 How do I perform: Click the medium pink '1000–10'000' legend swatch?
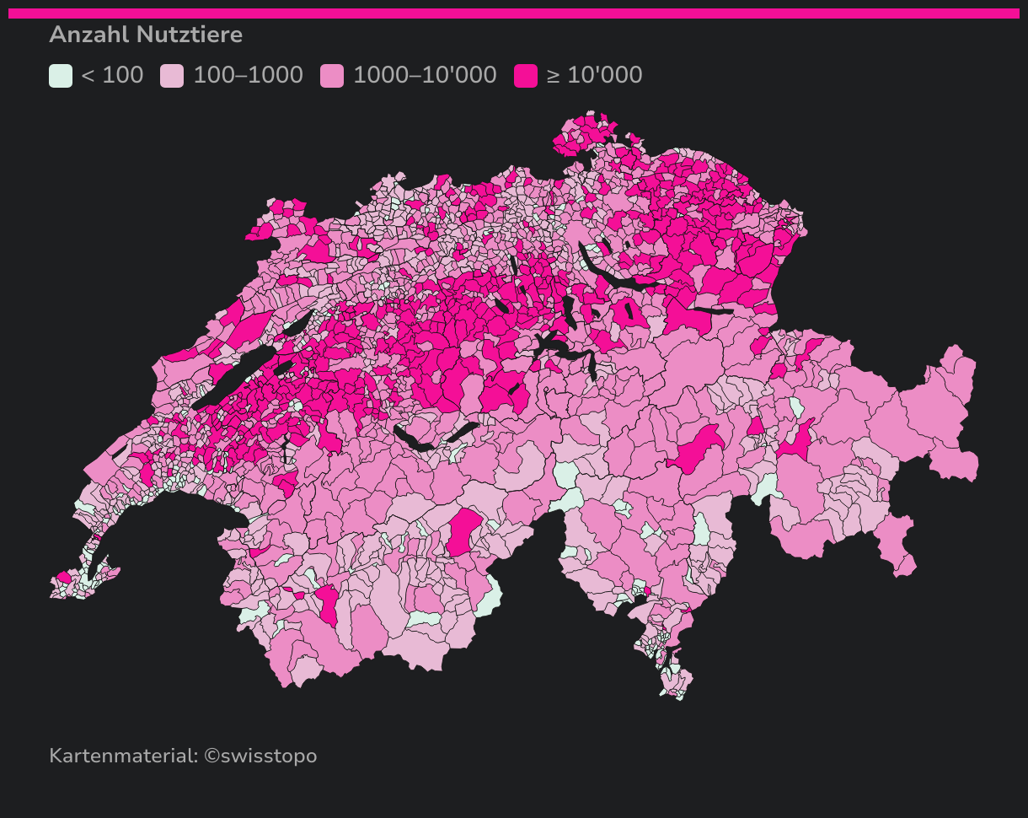(x=332, y=76)
